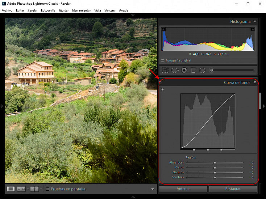Toggle Fotografía original checkbox
Image resolution: width=266 pixels, height=199 pixels.
(x=162, y=60)
